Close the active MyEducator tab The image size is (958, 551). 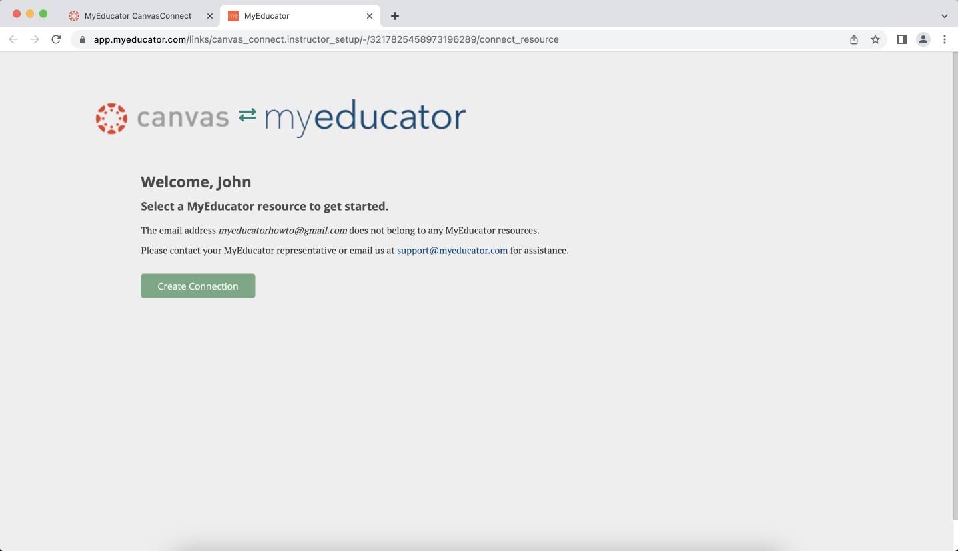point(369,16)
